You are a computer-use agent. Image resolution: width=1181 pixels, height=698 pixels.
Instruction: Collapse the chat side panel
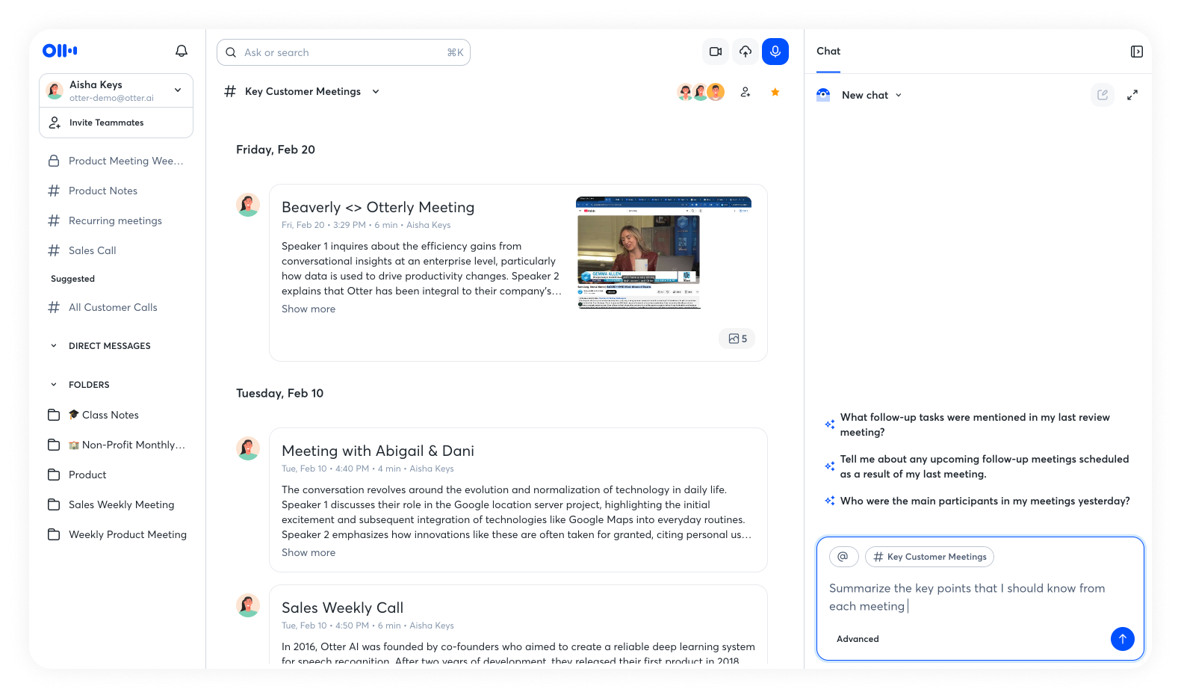[1136, 52]
